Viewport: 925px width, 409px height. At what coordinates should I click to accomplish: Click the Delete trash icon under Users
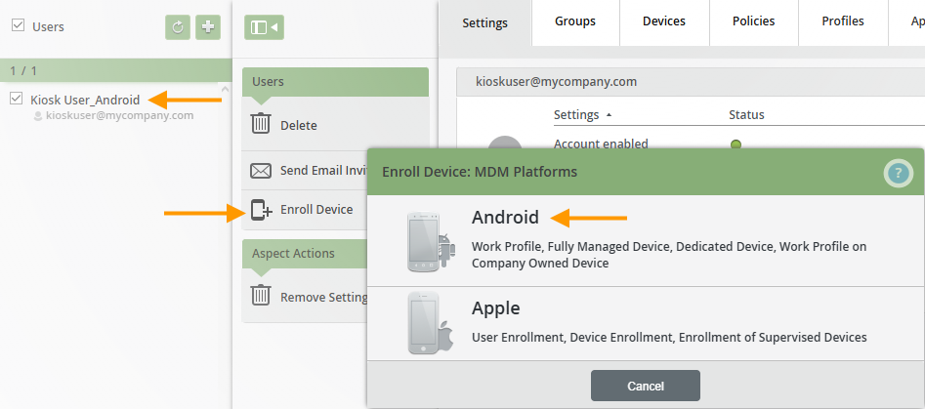(260, 124)
